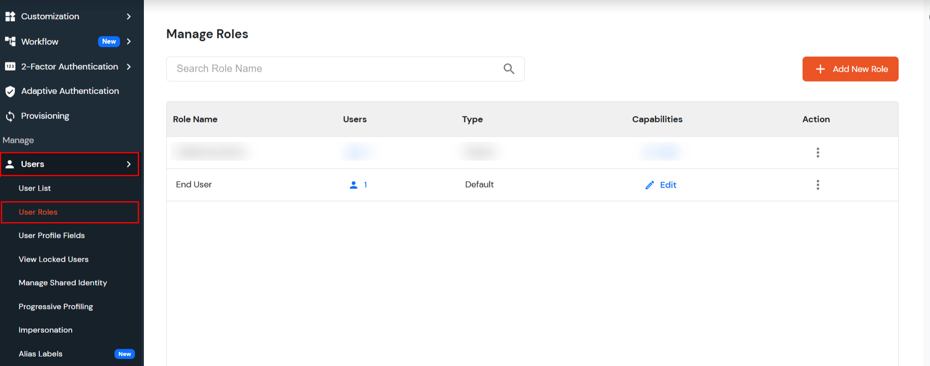
Task: Expand the Workflow menu chevron
Action: tap(129, 42)
